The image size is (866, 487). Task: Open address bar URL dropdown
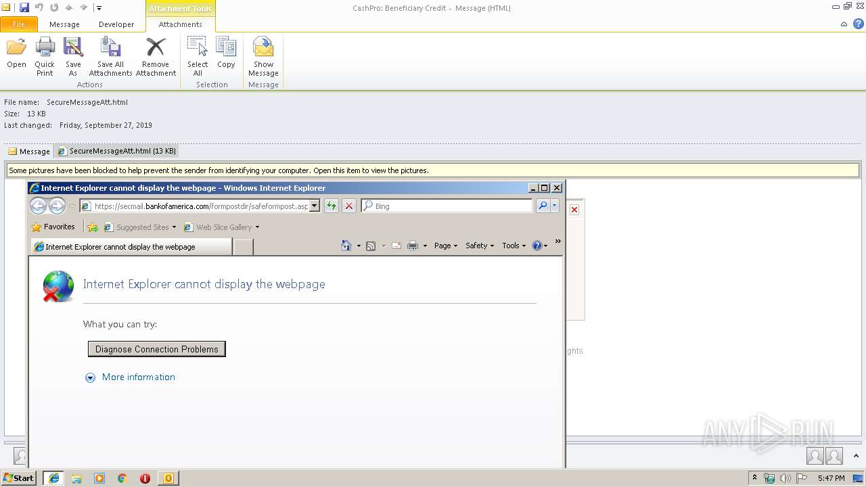point(315,206)
